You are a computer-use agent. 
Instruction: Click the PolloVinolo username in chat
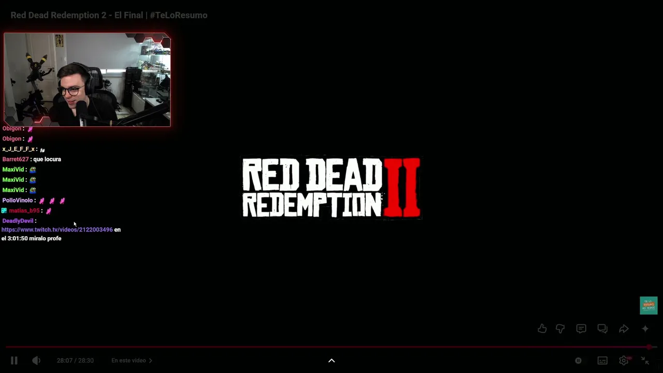coord(18,200)
